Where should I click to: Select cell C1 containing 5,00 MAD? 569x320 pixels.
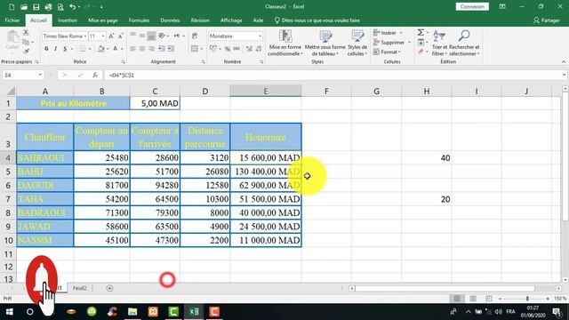[x=155, y=103]
